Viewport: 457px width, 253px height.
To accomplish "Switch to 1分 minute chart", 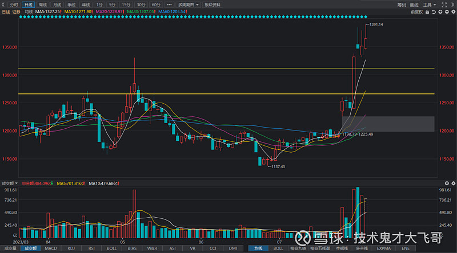I will 99,5.
